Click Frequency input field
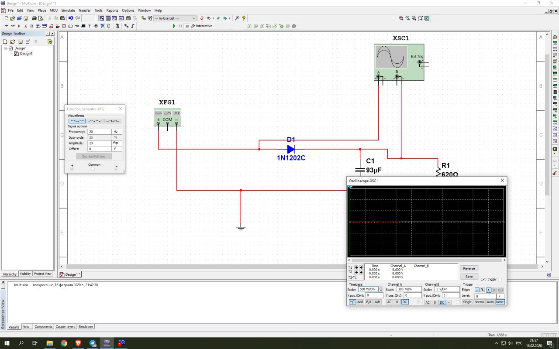Viewport: 559px width, 349px height. click(100, 132)
